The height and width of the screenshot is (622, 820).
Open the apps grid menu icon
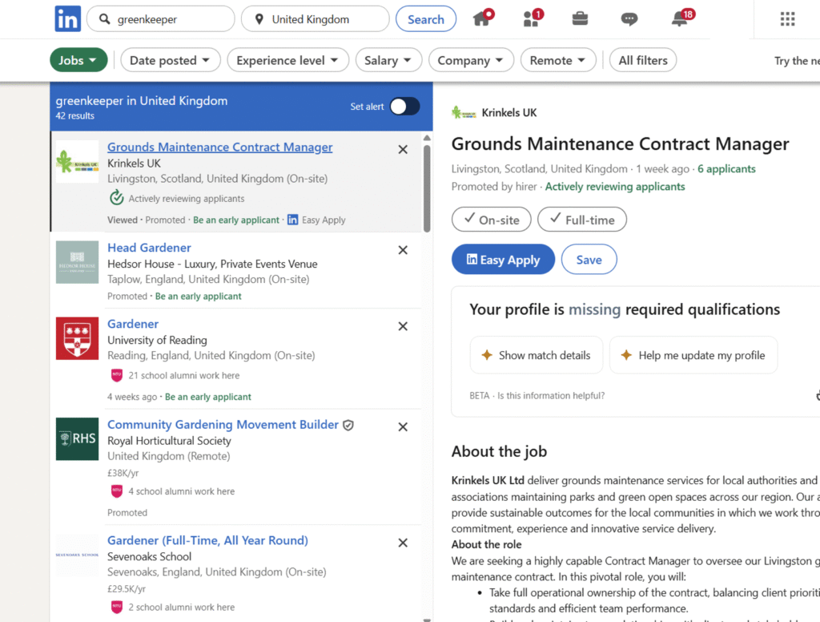(787, 19)
